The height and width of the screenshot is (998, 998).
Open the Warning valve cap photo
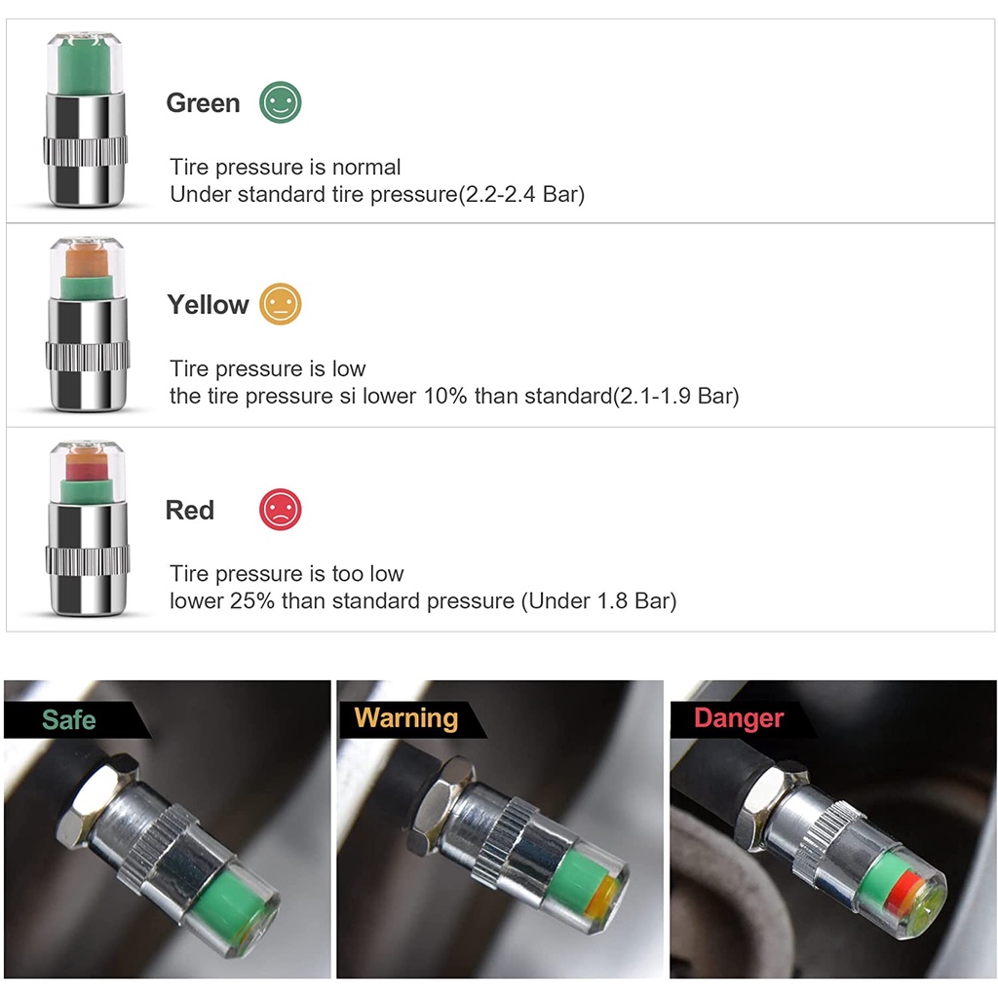point(500,829)
